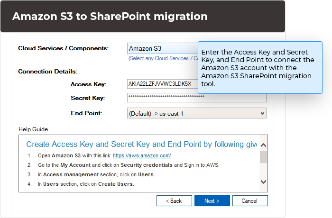The height and width of the screenshot is (218, 332).
Task: Click the tooltip text about Access Key
Action: [x=258, y=68]
